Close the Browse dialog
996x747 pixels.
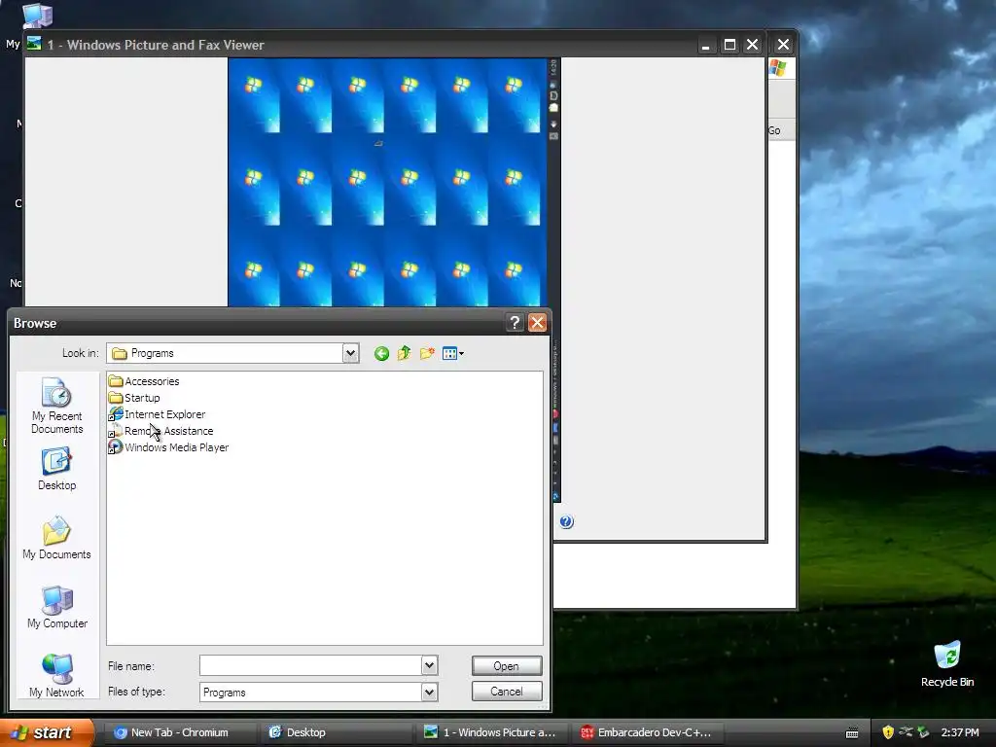tap(537, 323)
